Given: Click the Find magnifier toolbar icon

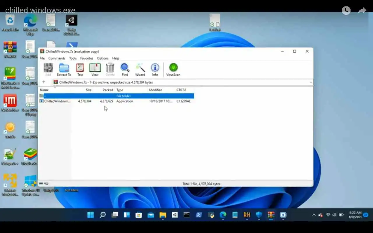Looking at the screenshot, I should pyautogui.click(x=125, y=70).
